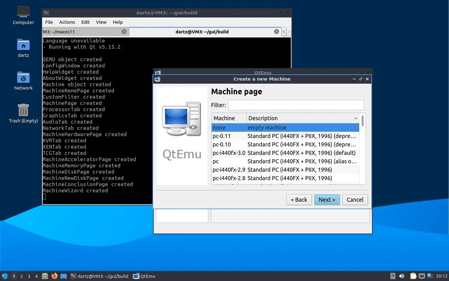Screen dimensions: 449x281
Task: Launch Firefox from the taskbar
Action: (54, 276)
